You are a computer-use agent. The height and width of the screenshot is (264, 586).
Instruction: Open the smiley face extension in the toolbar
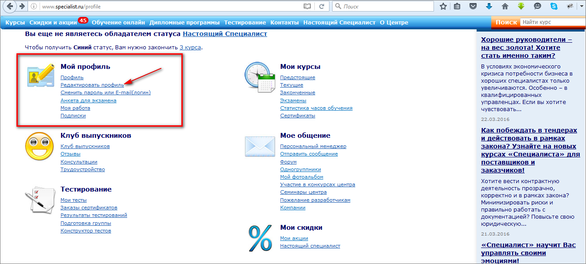tap(538, 7)
